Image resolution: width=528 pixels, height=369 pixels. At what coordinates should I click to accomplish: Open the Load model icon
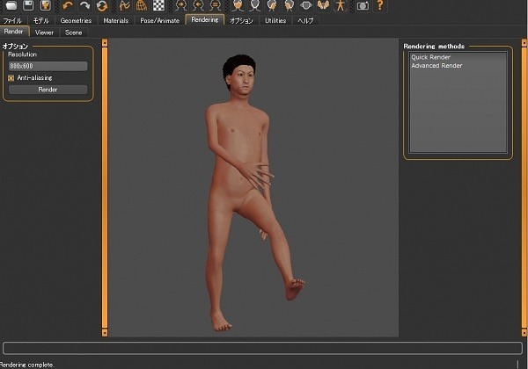(11, 5)
